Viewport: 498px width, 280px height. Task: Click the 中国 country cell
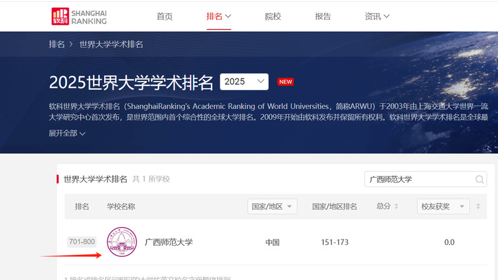tap(272, 243)
